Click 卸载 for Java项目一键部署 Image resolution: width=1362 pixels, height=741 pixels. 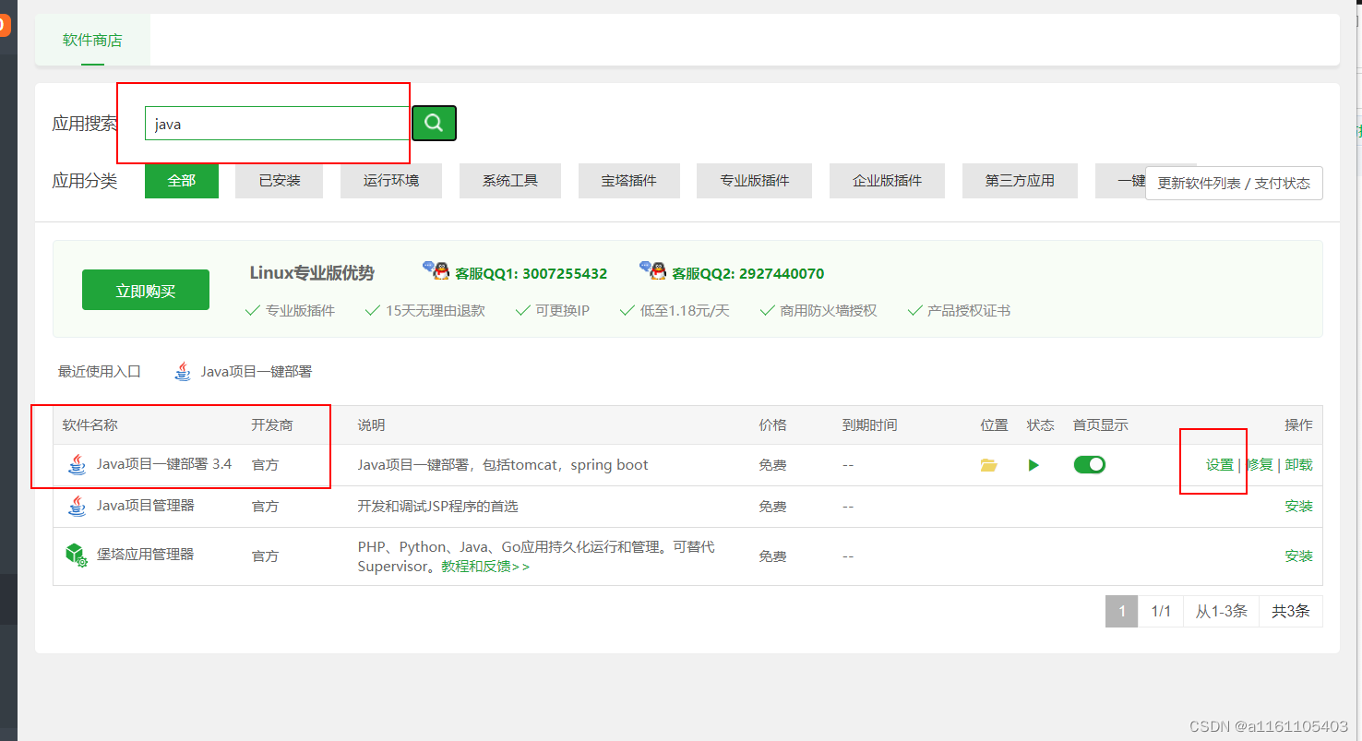pos(1298,465)
